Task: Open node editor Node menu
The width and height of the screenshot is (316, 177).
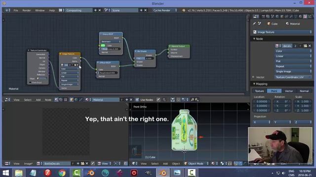Action: pyautogui.click(x=48, y=100)
